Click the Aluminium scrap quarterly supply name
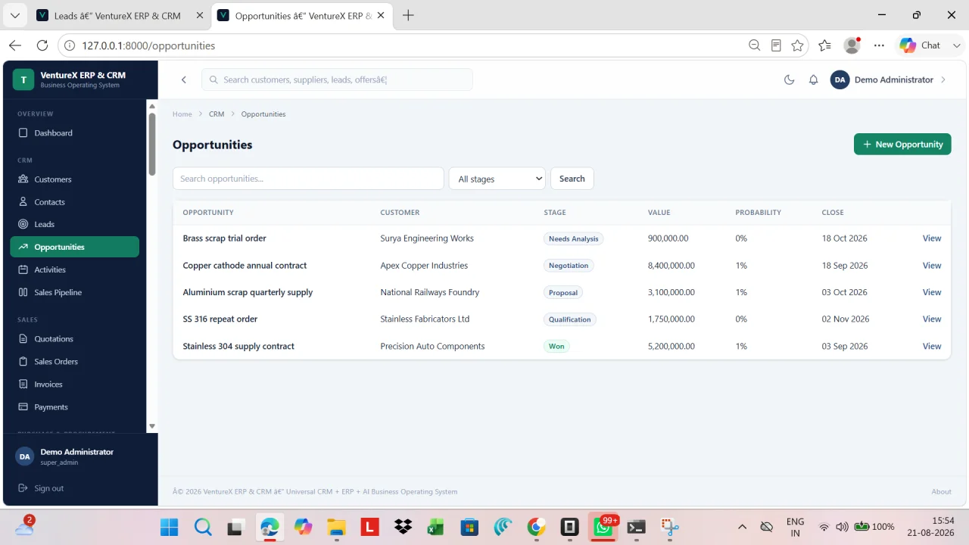The image size is (969, 545). tap(248, 292)
